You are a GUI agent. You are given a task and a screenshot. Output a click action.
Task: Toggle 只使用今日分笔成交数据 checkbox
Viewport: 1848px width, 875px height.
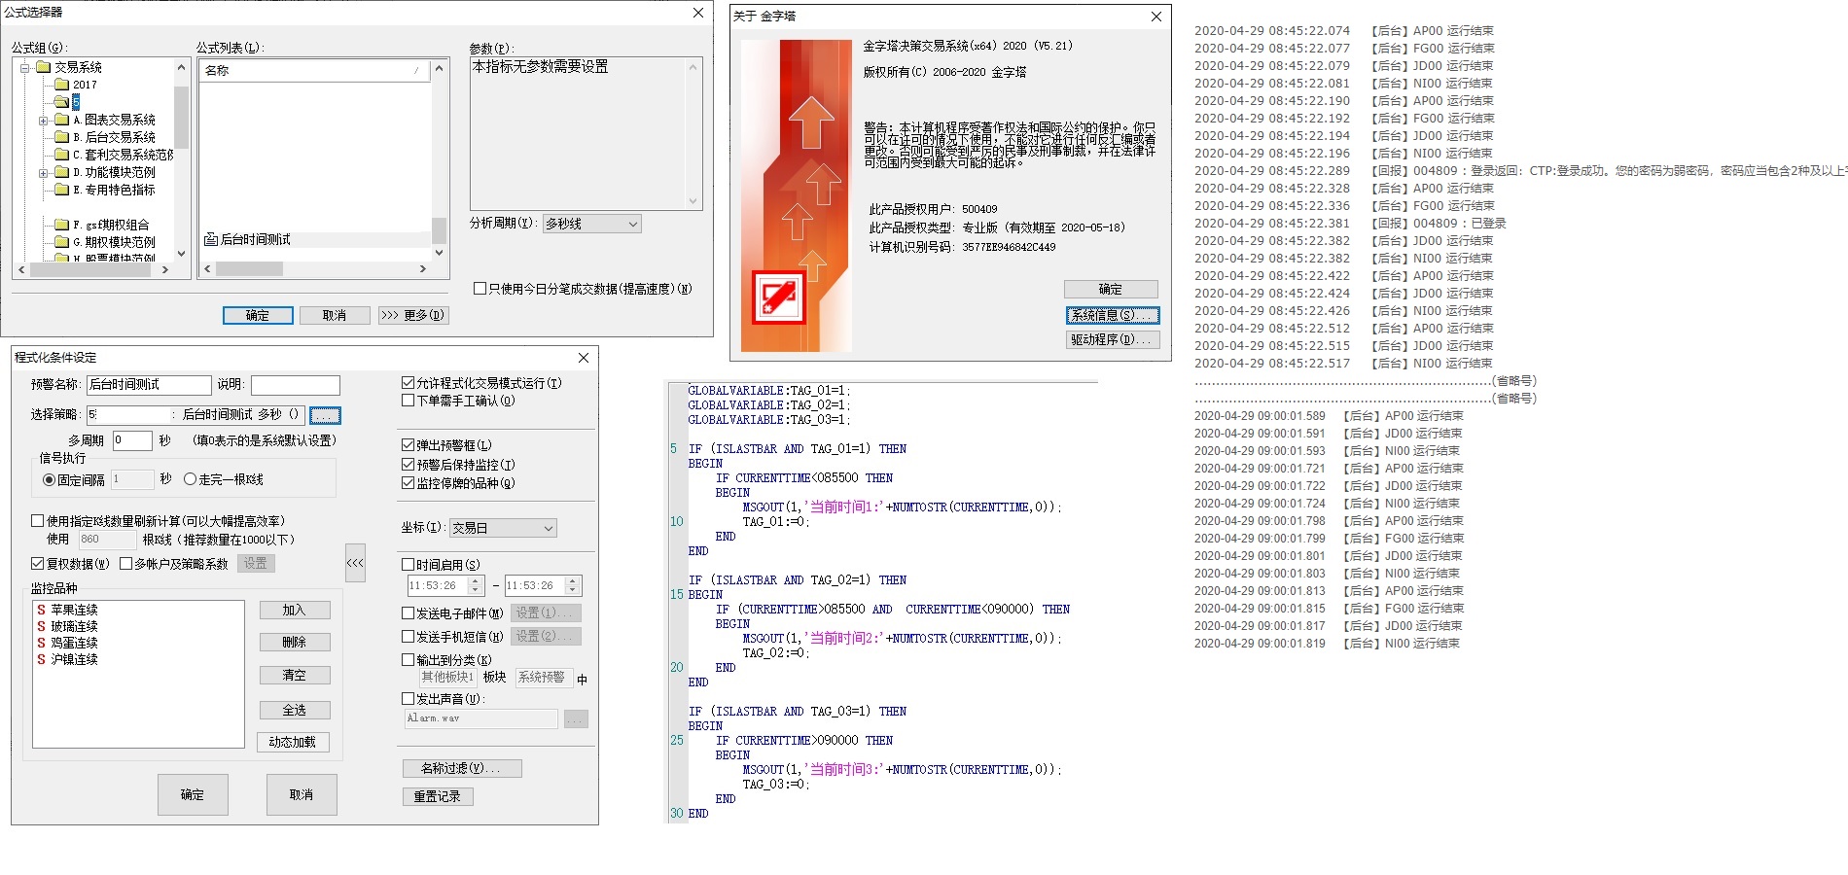tap(480, 289)
